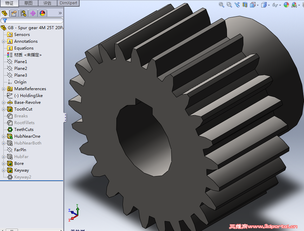Screen dimensions: 304x231
Task: Expand the Bore feature
Action: pos(3,163)
